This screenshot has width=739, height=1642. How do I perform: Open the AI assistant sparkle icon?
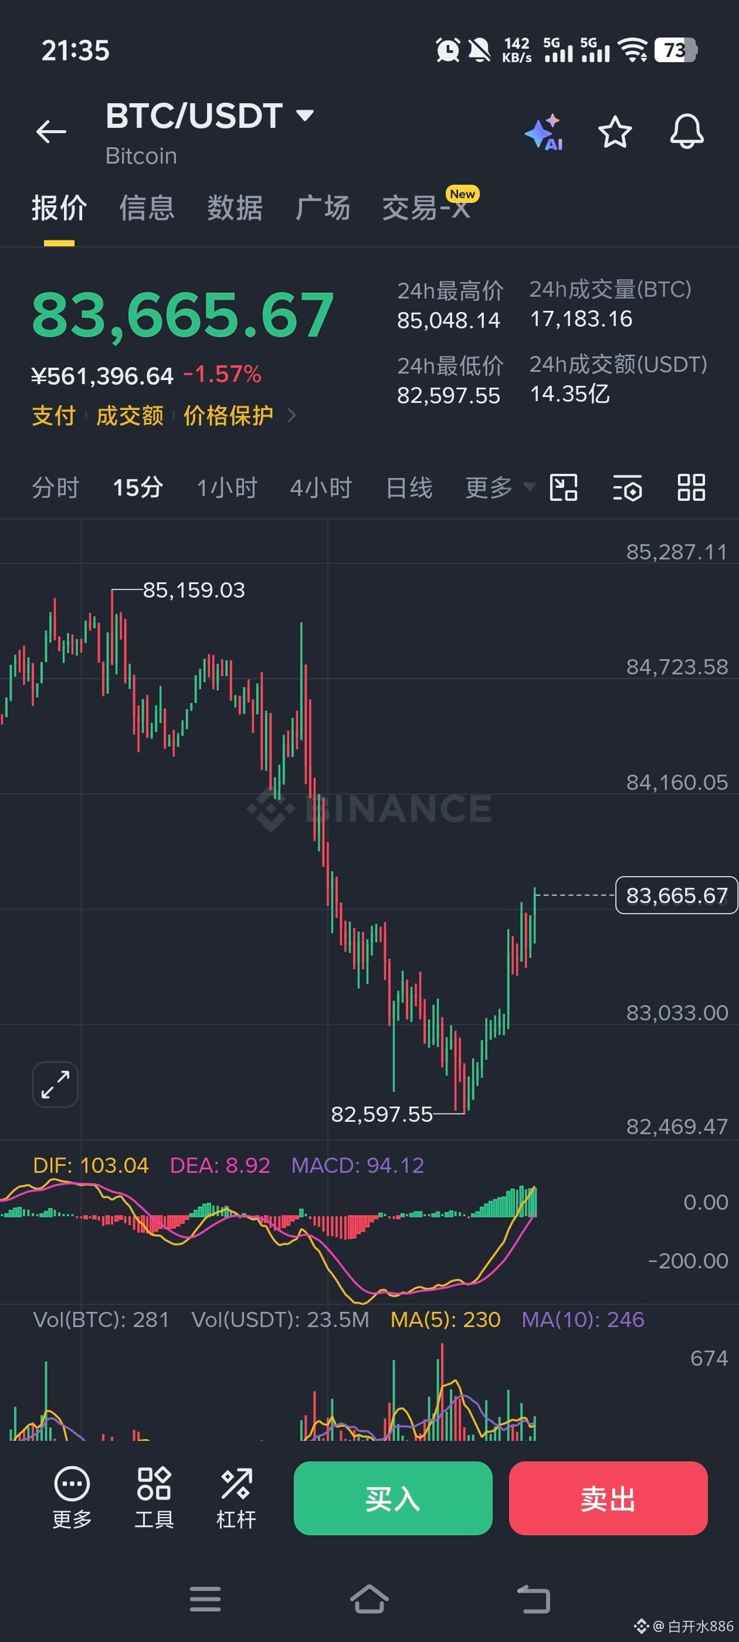point(544,132)
